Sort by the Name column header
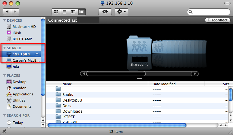 [97, 84]
